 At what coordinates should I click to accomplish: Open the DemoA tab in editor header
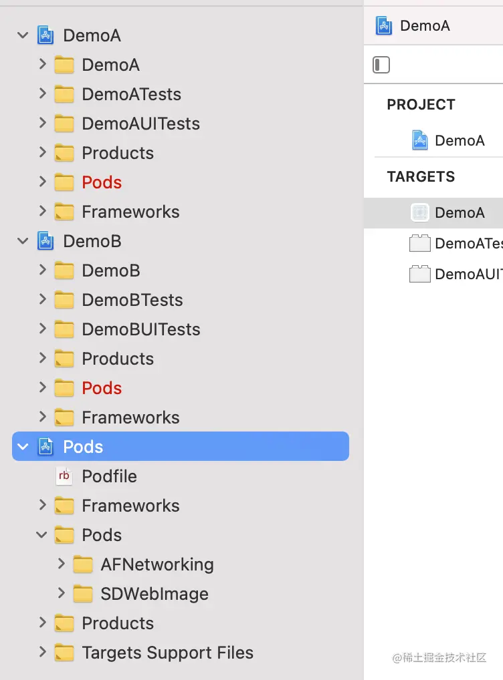[x=424, y=26]
